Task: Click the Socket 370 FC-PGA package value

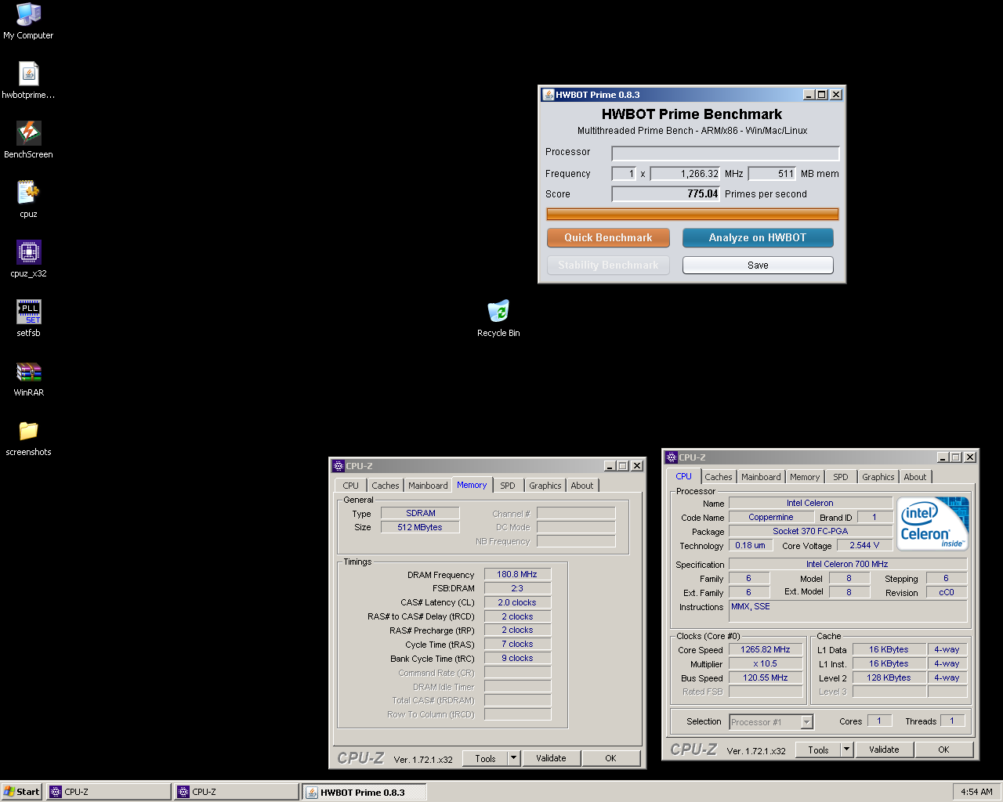Action: click(810, 531)
